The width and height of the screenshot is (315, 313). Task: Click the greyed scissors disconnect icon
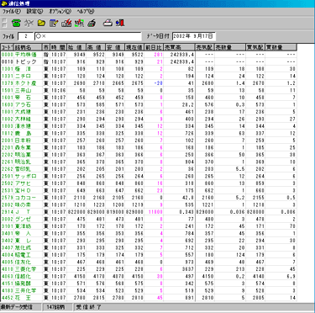tap(29, 23)
